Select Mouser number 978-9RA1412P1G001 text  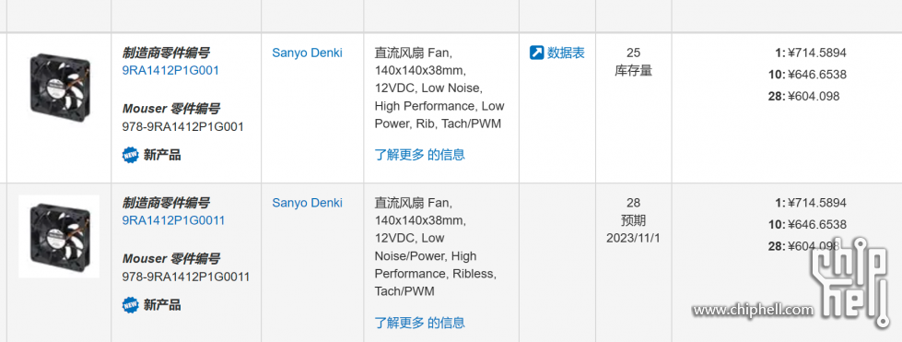183,126
